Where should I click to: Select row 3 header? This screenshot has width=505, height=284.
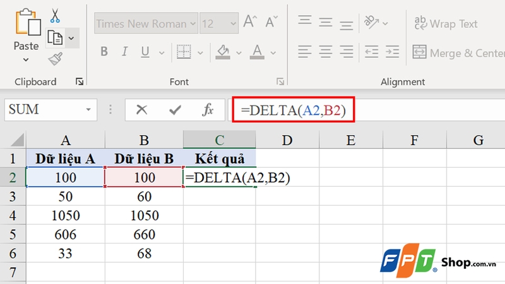click(13, 196)
